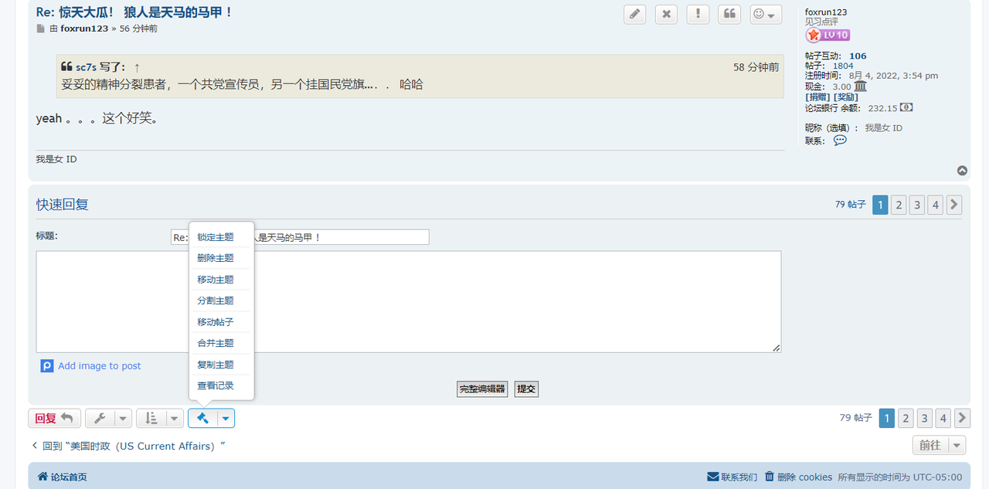Click the small post icon before the author line
Screen dimensions: 989x489
(41, 29)
